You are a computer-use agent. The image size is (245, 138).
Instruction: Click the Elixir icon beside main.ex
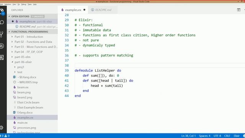coord(15,123)
